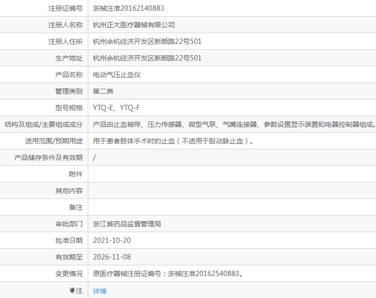Viewport: 376px width, 298px height.
Task: Select the registrant name 杭州正大医疗器械有限公司
Action: pyautogui.click(x=134, y=25)
